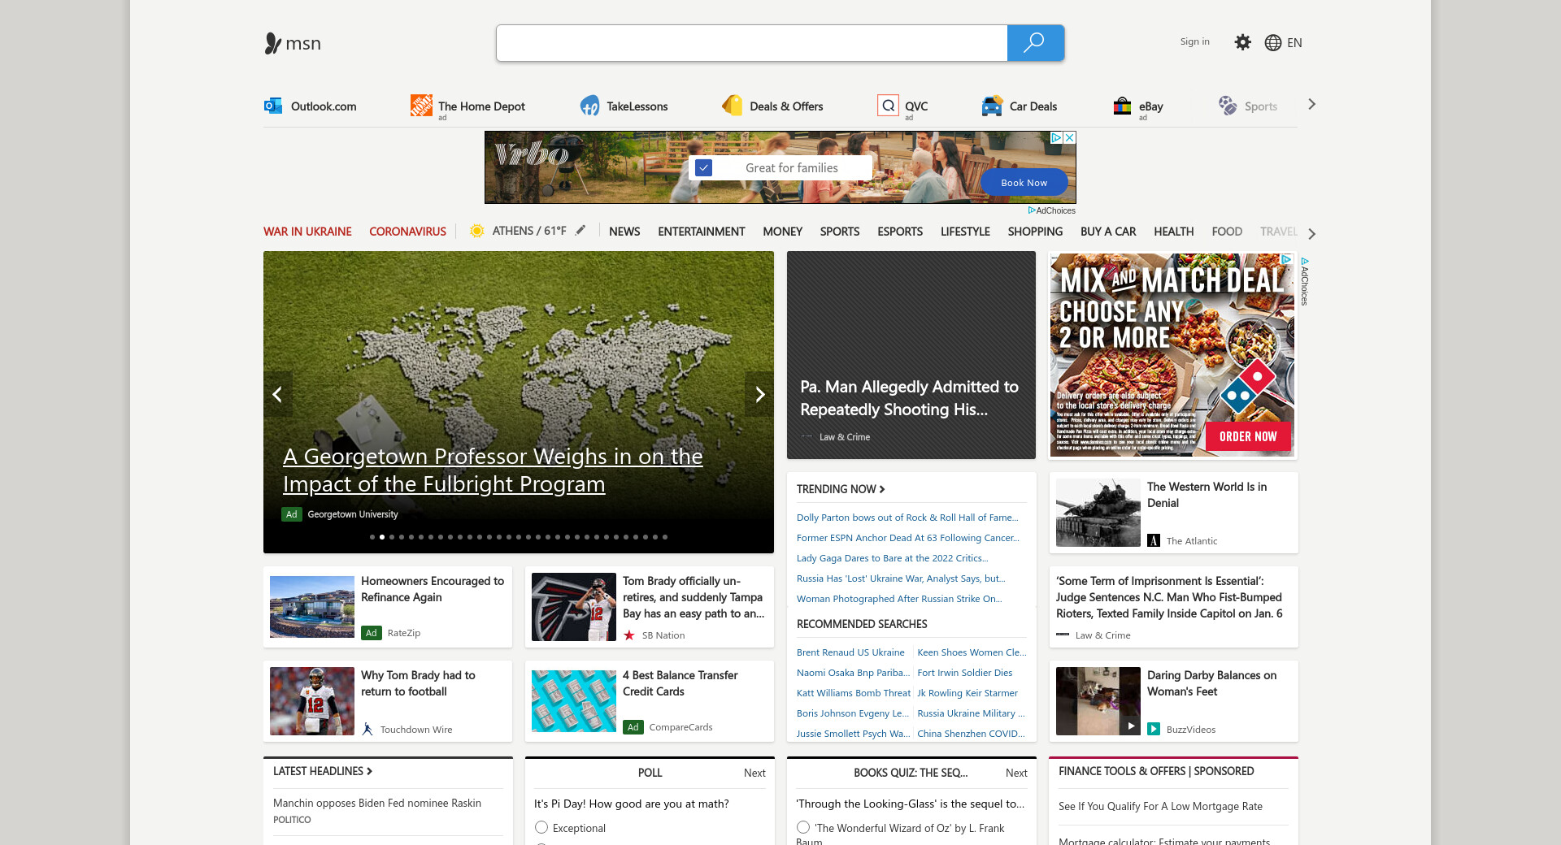
Task: Close the Vrbo banner ad
Action: click(x=1070, y=138)
